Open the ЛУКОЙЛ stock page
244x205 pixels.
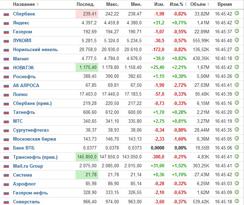(x=22, y=41)
